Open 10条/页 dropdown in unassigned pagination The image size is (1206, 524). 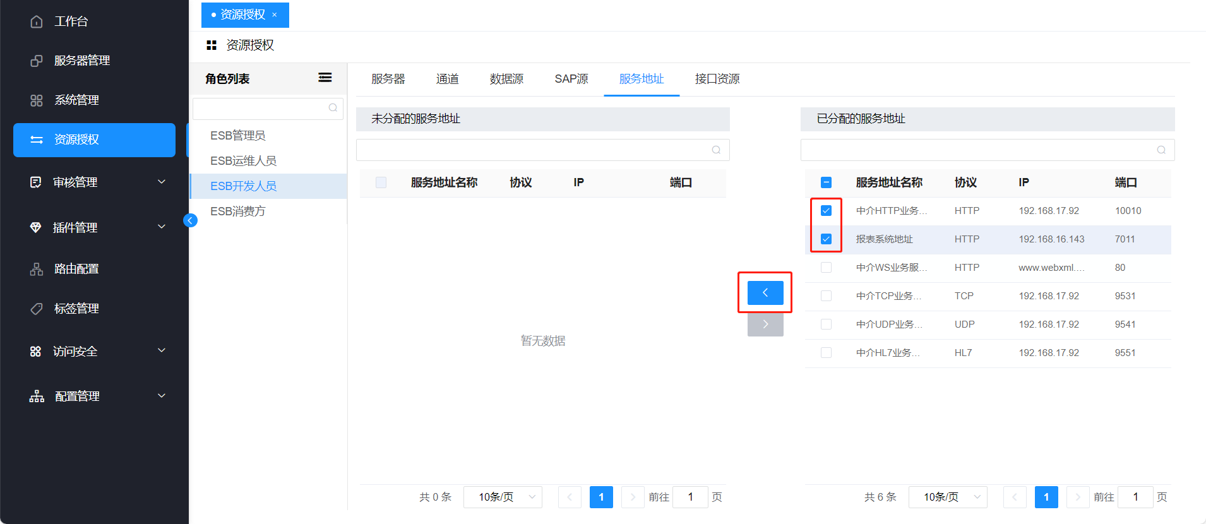point(503,497)
